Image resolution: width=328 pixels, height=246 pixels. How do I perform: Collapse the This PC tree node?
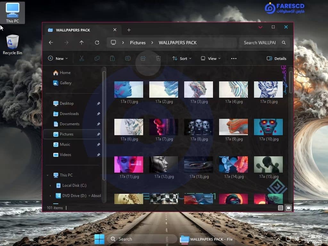[x=48, y=175]
